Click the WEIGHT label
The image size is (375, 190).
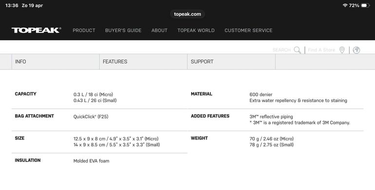[199, 138]
